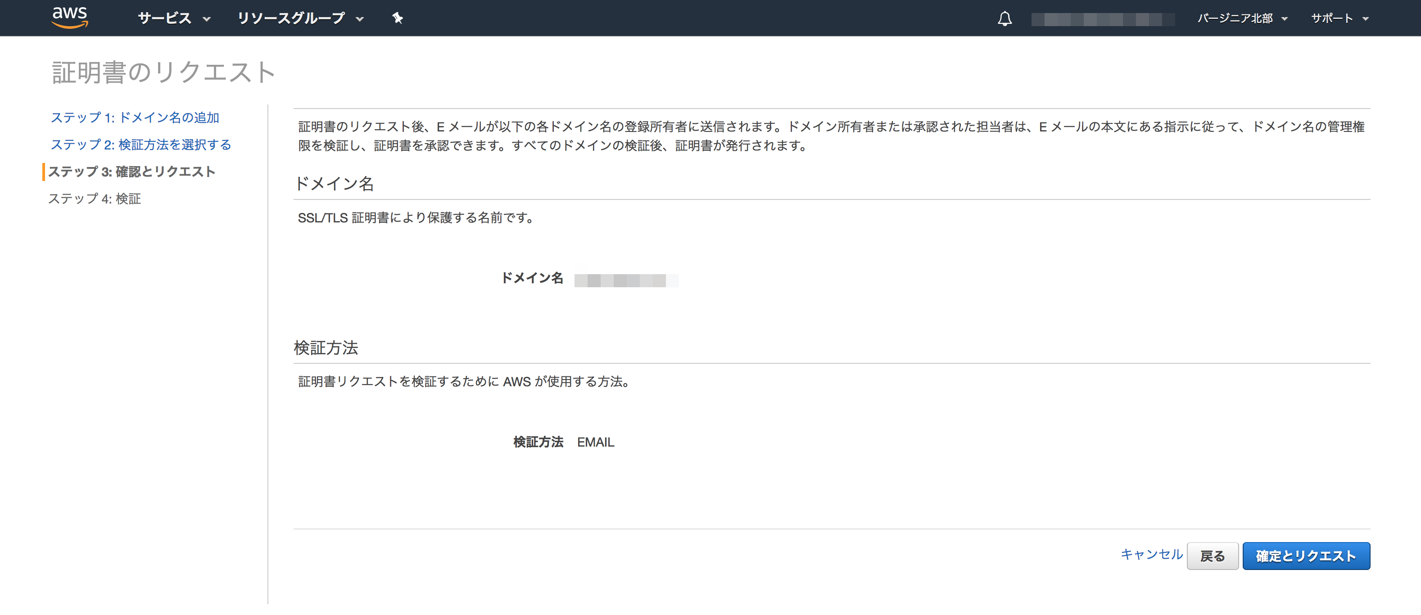The image size is (1421, 615).
Task: Click the 証明書のリクエスト page title
Action: click(164, 72)
